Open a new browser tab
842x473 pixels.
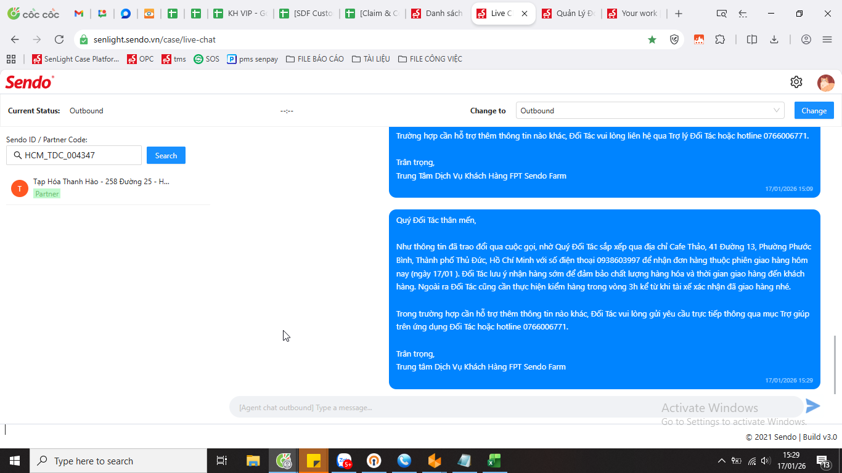(x=679, y=14)
